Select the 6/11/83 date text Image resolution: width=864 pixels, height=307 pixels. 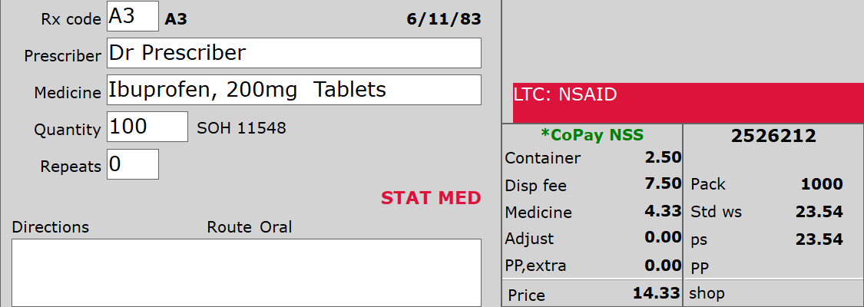[444, 20]
